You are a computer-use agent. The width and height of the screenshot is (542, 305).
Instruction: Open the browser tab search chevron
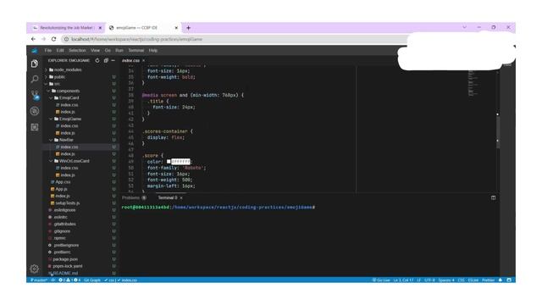(464, 27)
